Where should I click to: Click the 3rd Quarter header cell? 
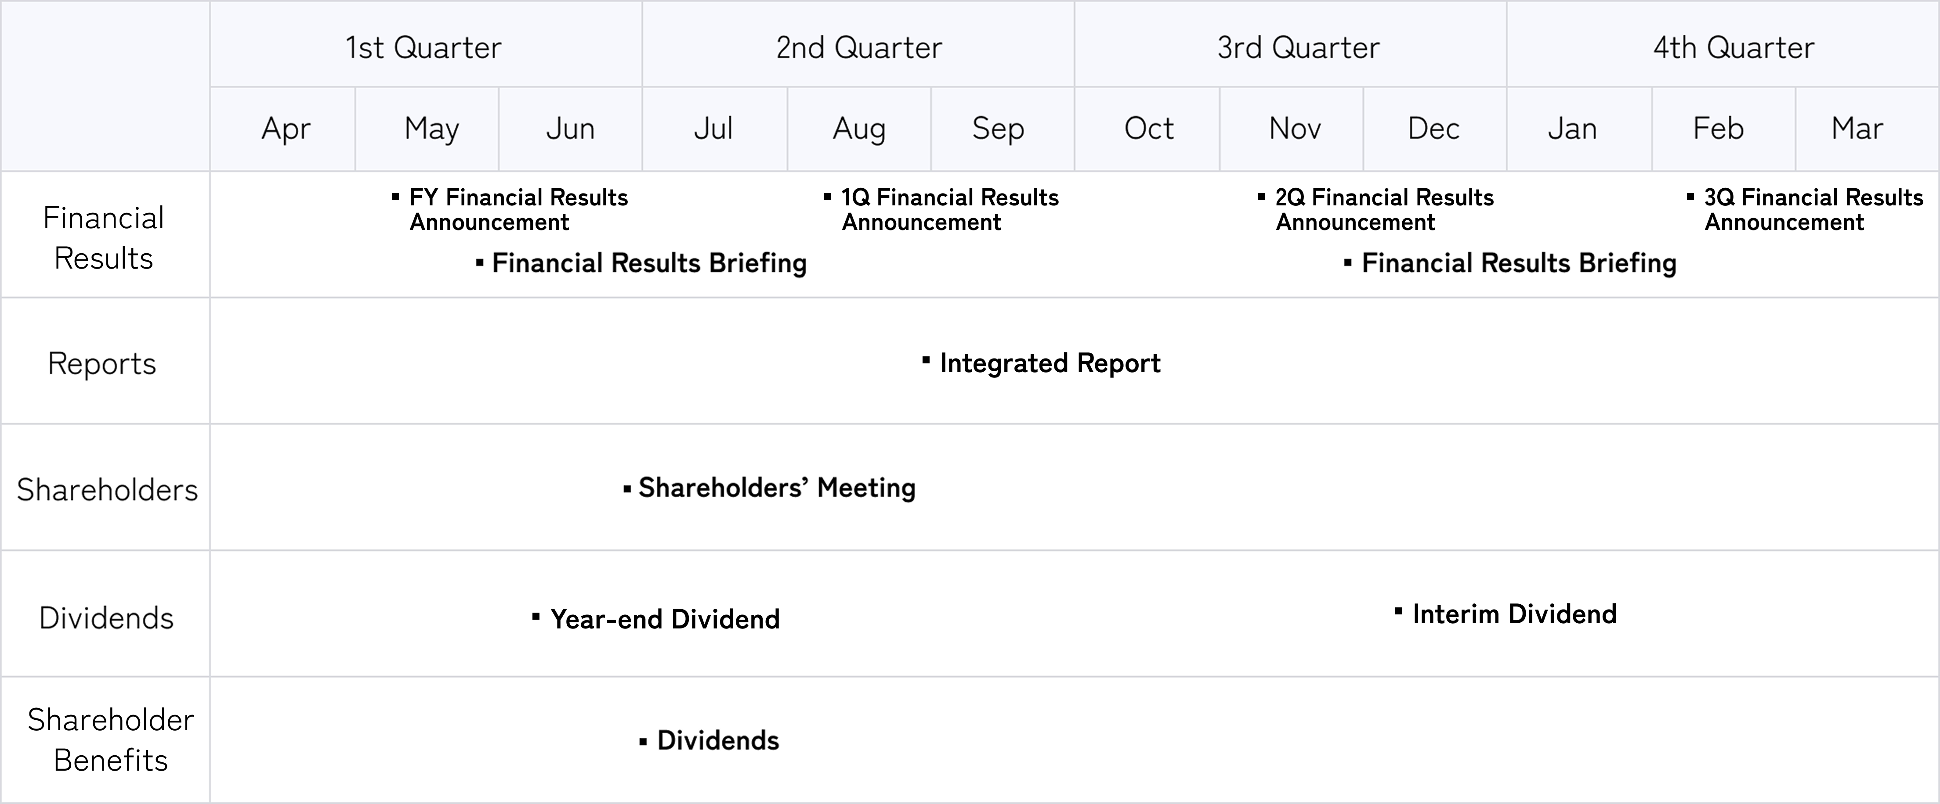1298,47
